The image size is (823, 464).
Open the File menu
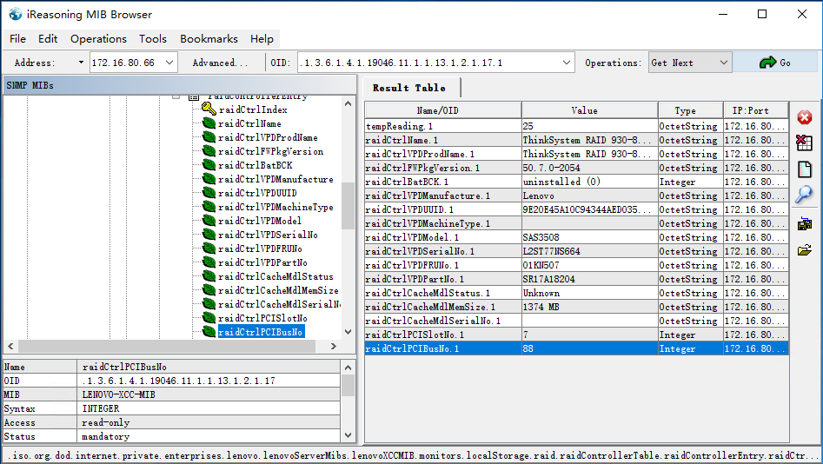[x=17, y=39]
